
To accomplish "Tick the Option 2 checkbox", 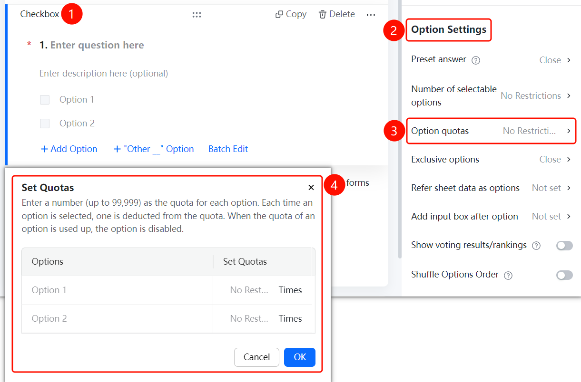I will click(x=45, y=124).
